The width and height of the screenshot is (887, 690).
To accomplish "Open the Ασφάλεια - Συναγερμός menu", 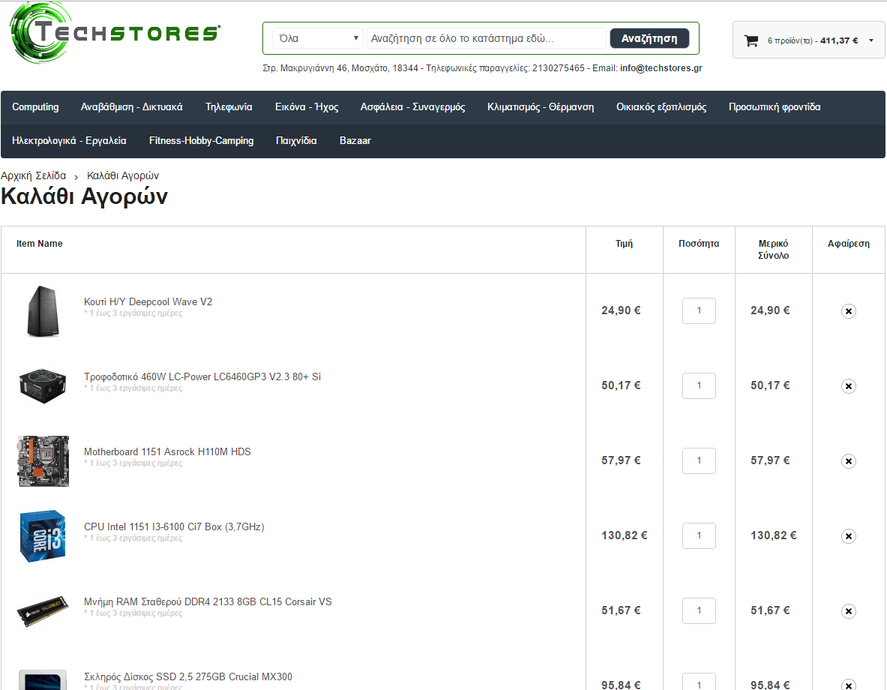I will [413, 107].
